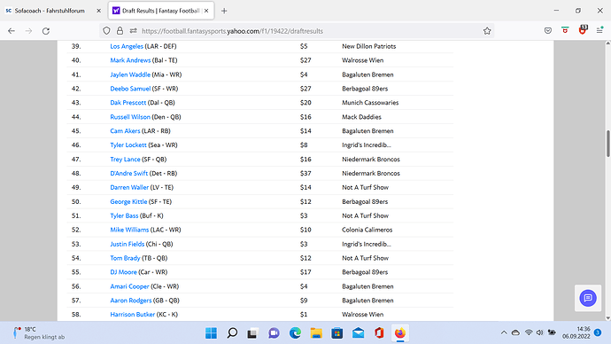The image size is (611, 344).
Task: Open George Kittle player link
Action: 128,201
